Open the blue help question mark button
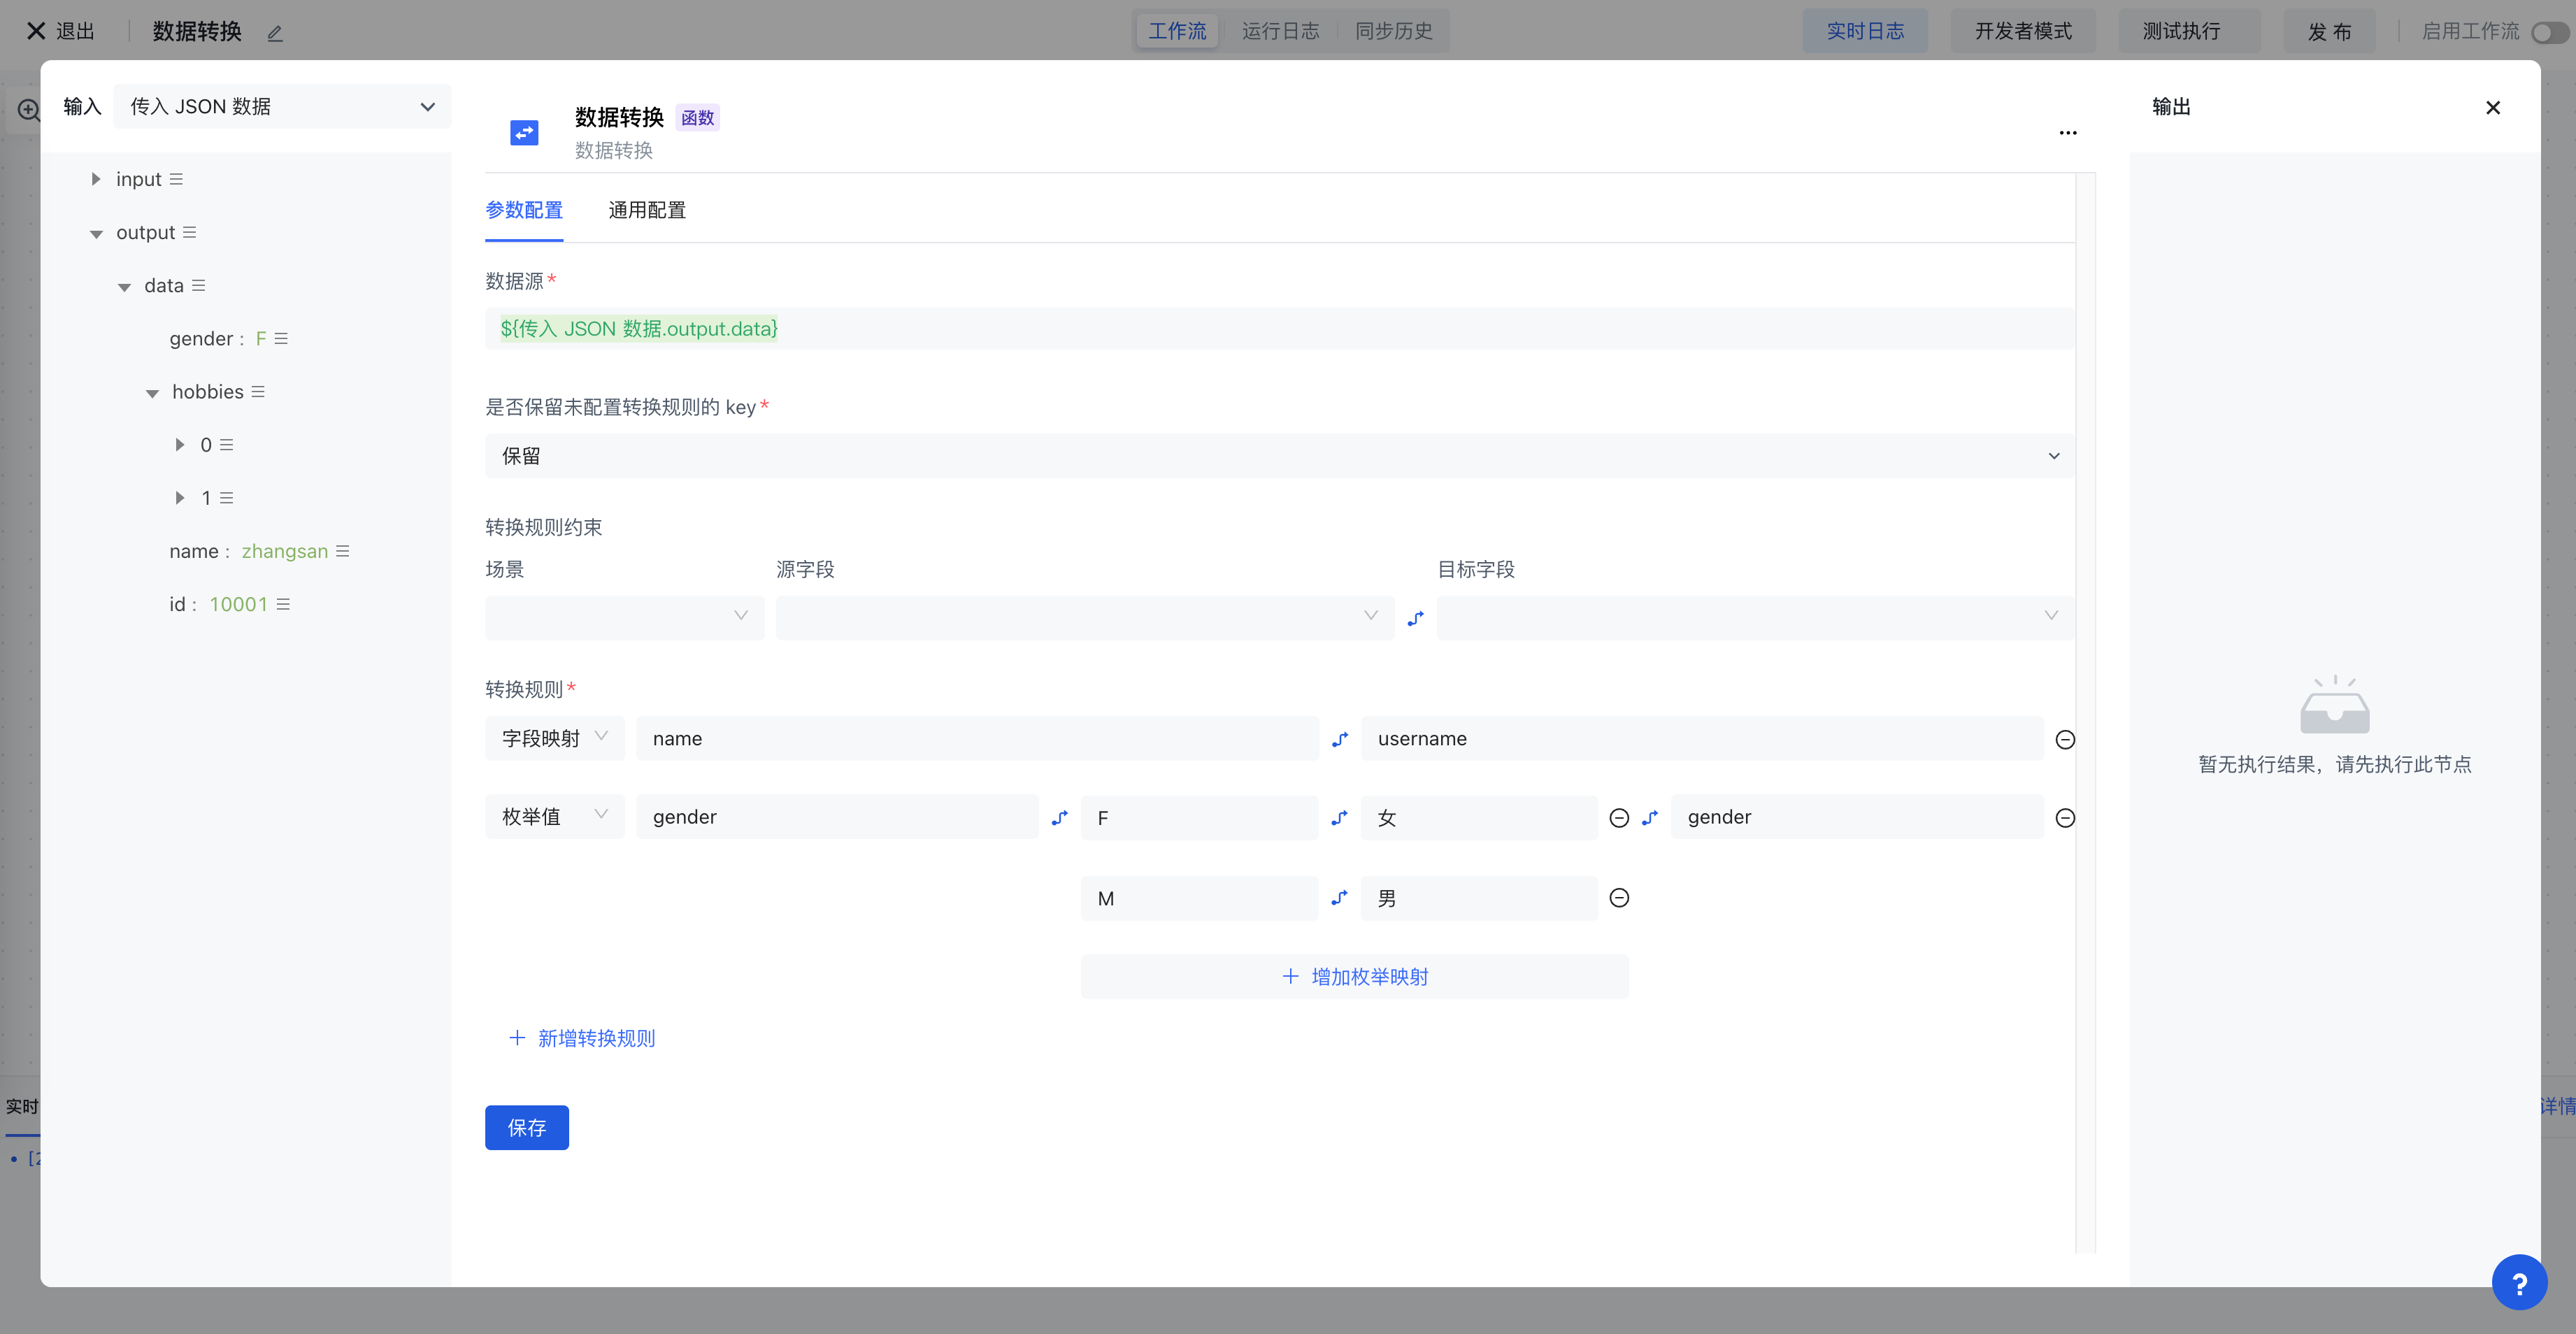Viewport: 2576px width, 1334px height. click(2519, 1282)
